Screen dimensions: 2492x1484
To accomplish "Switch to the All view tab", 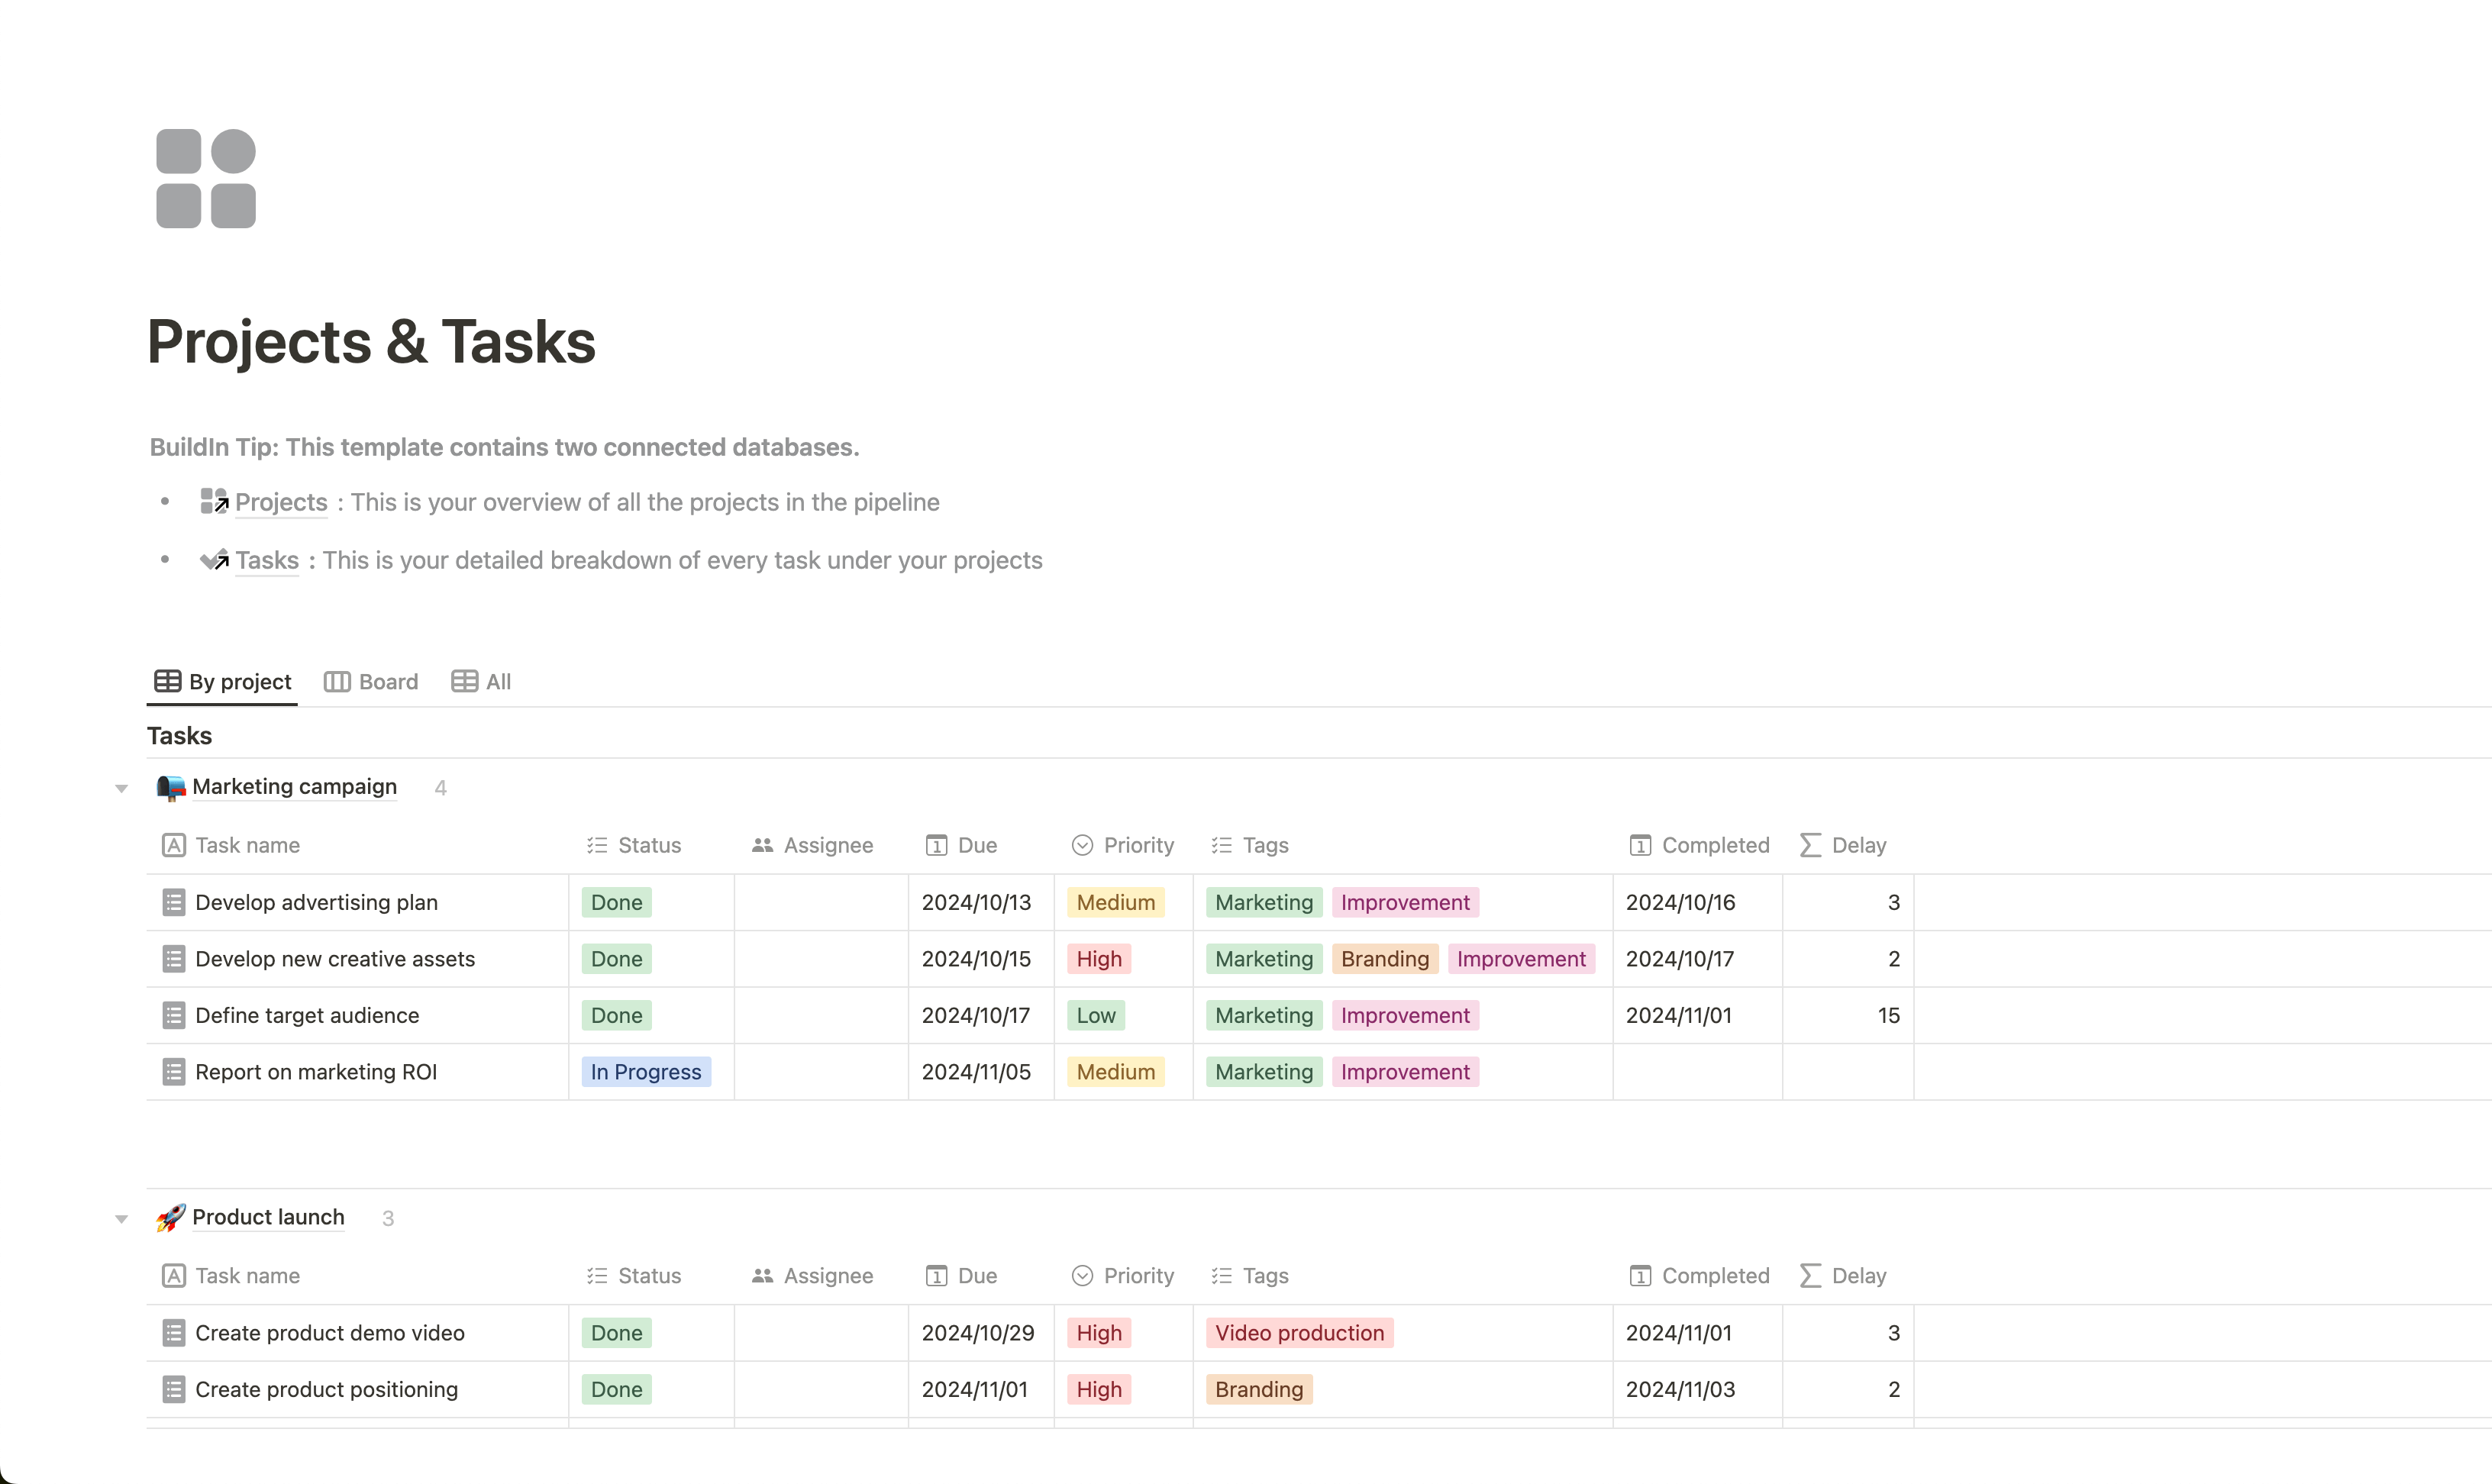I will tap(481, 682).
